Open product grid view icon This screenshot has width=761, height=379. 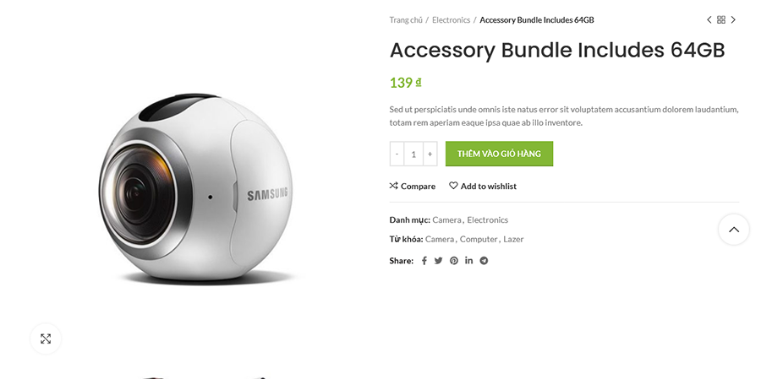(x=721, y=20)
